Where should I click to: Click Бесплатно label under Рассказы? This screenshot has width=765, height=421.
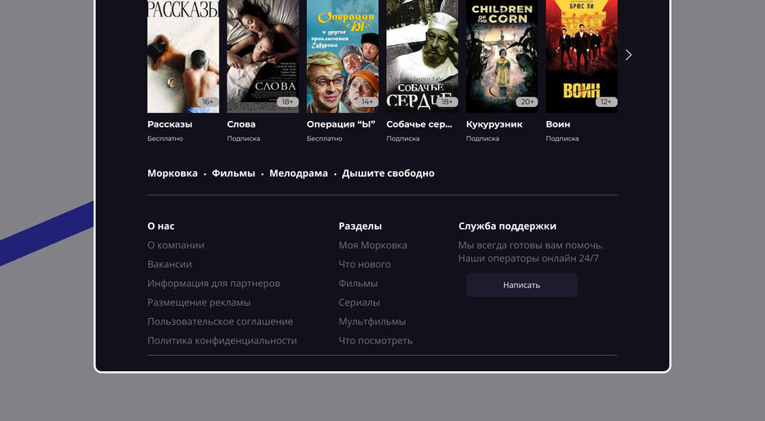coord(165,138)
